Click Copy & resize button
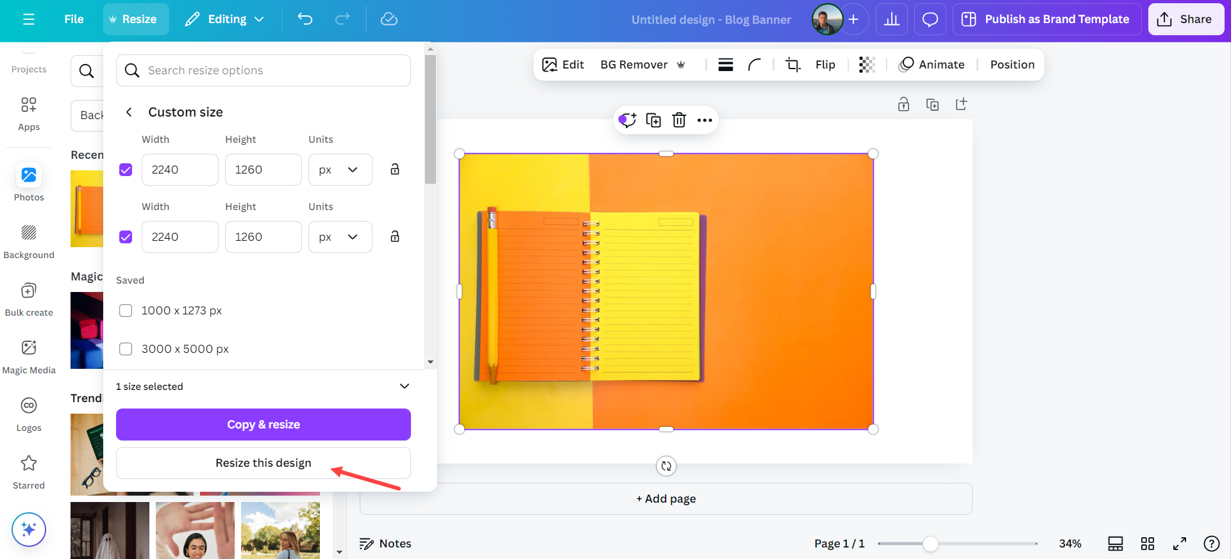The width and height of the screenshot is (1231, 559). pos(264,425)
